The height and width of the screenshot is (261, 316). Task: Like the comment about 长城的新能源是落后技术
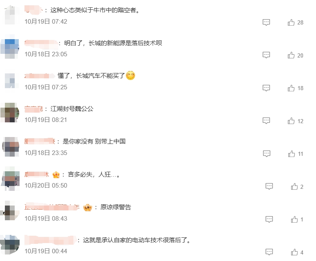[291, 55]
